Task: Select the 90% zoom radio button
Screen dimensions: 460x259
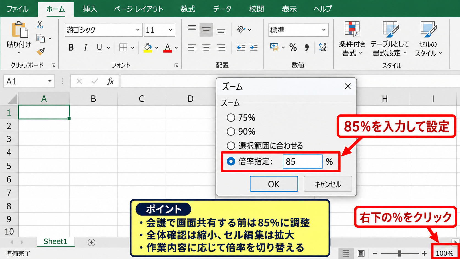Action: 231,132
